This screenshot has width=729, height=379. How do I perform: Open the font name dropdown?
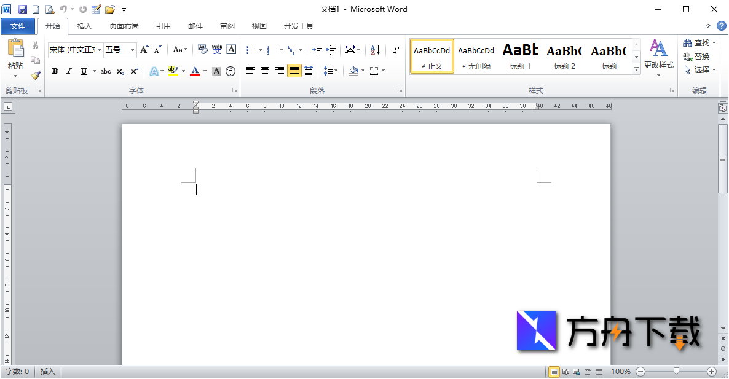99,50
